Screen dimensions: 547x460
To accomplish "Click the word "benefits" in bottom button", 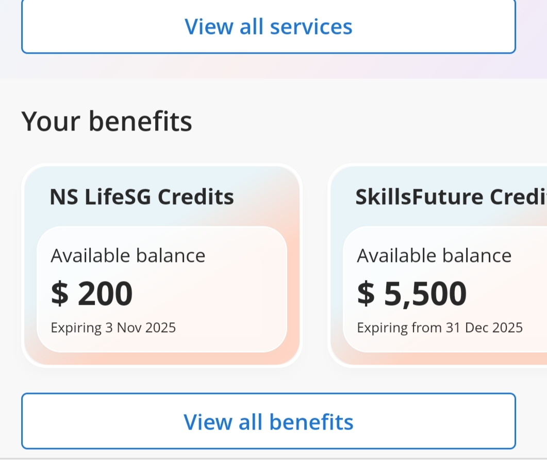I will (311, 421).
